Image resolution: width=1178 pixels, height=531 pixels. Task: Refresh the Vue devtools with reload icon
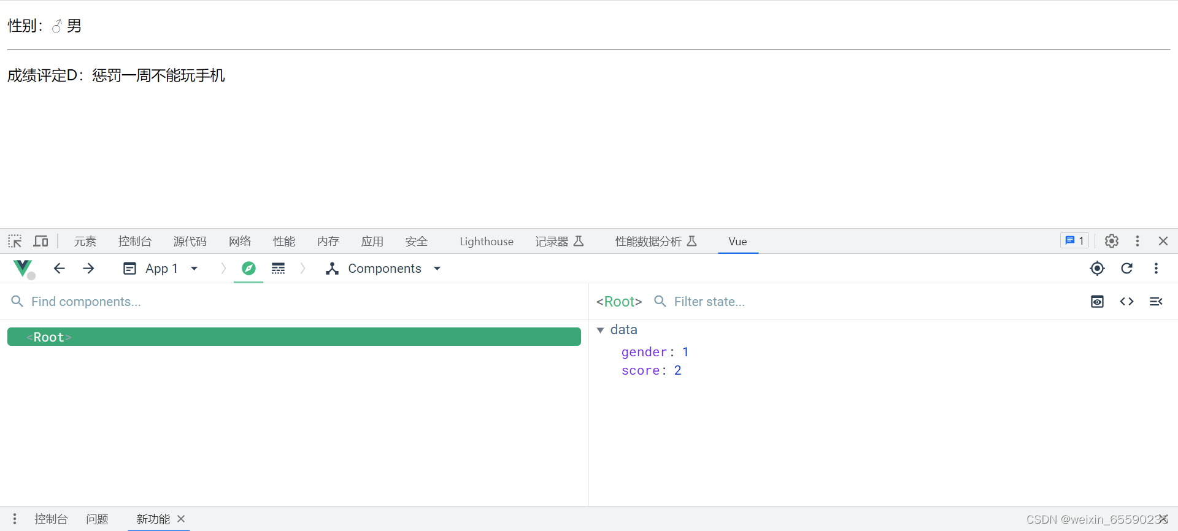point(1127,269)
